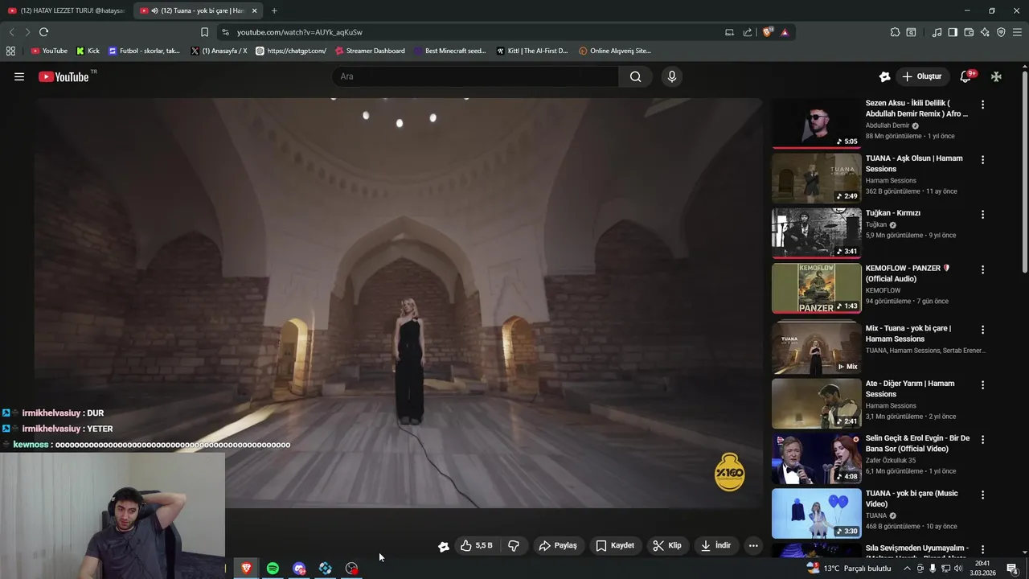Open the Best Minecraft seed bookmark

coord(450,51)
